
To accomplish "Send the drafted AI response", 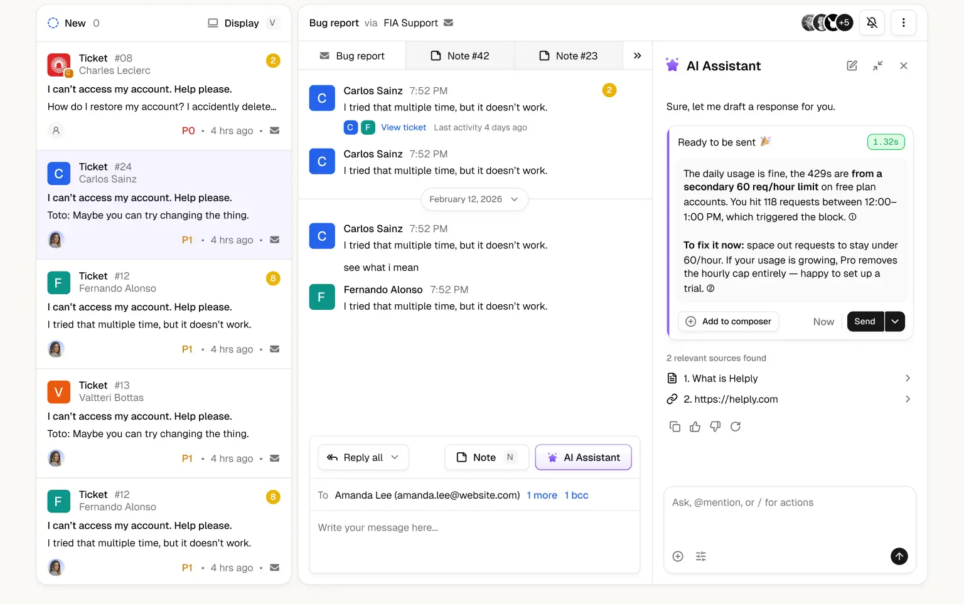I will (865, 321).
